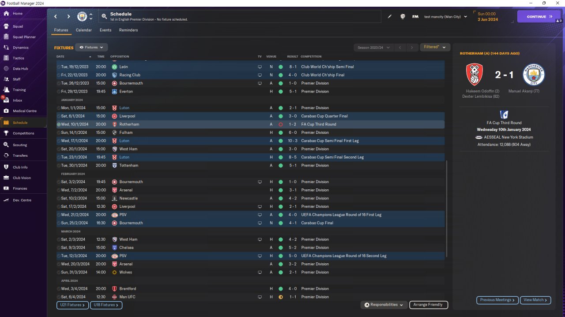This screenshot has height=317, width=565.
Task: Open the Inbox envelope icon in sidebar
Action: pyautogui.click(x=6, y=100)
